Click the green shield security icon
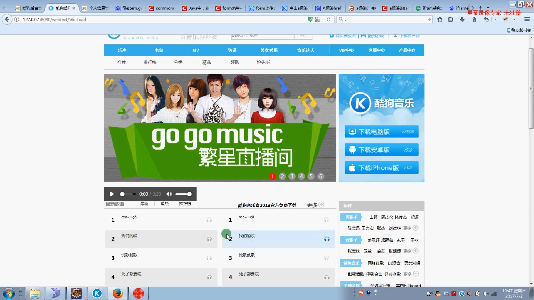Screen dimensions: 534x300 310,19
